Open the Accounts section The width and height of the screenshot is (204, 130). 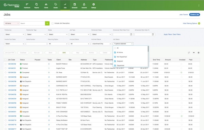84,6
